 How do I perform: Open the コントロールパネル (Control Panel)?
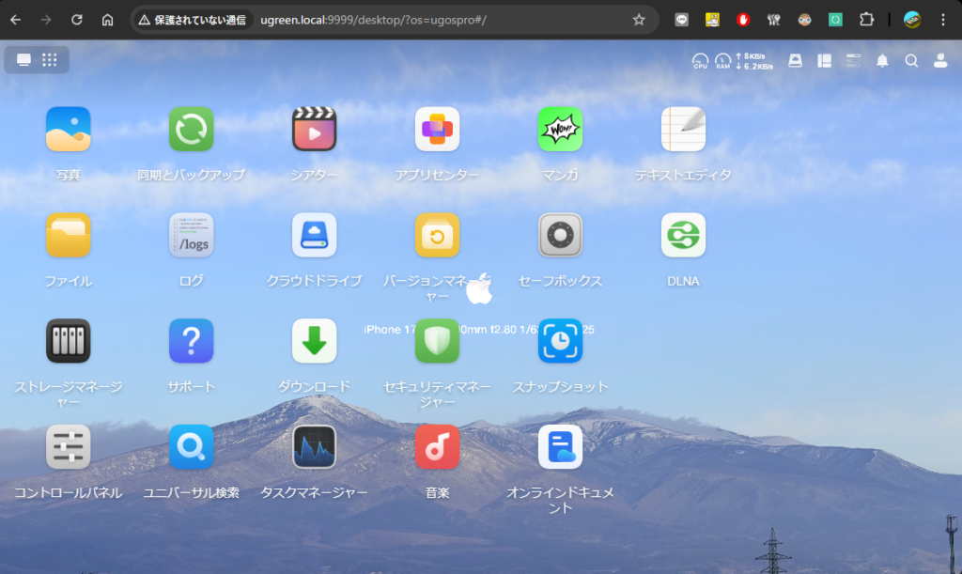68,447
